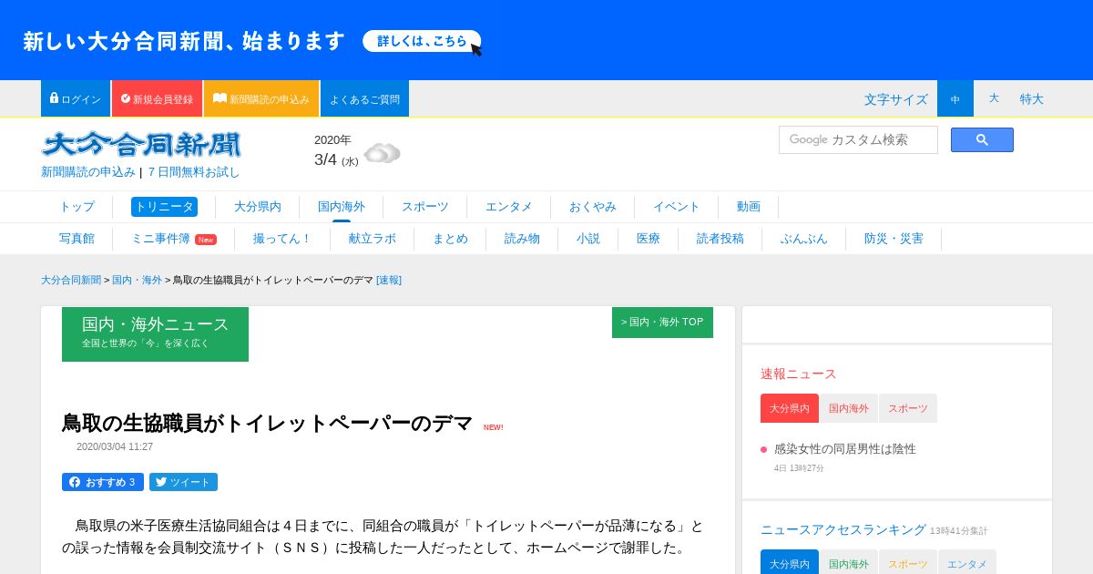Open 小説 section

[588, 239]
